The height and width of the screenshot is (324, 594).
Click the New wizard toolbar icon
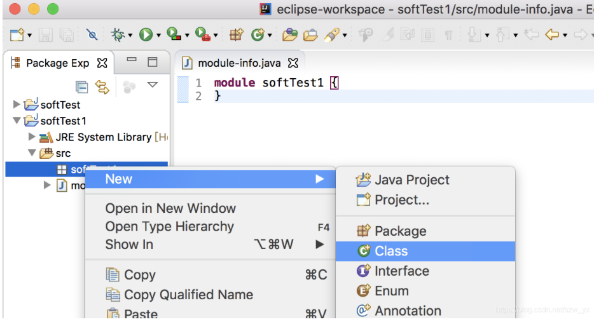[x=17, y=35]
